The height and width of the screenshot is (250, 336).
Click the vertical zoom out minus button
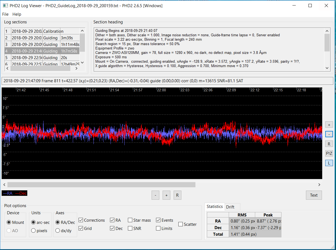329,134
